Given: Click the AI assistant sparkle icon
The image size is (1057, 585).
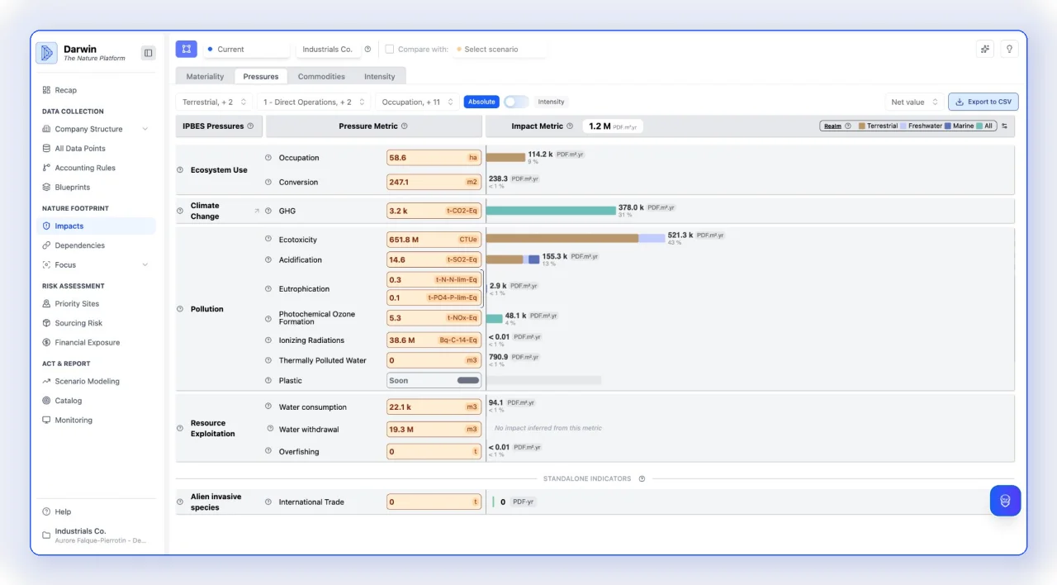Looking at the screenshot, I should [x=984, y=49].
